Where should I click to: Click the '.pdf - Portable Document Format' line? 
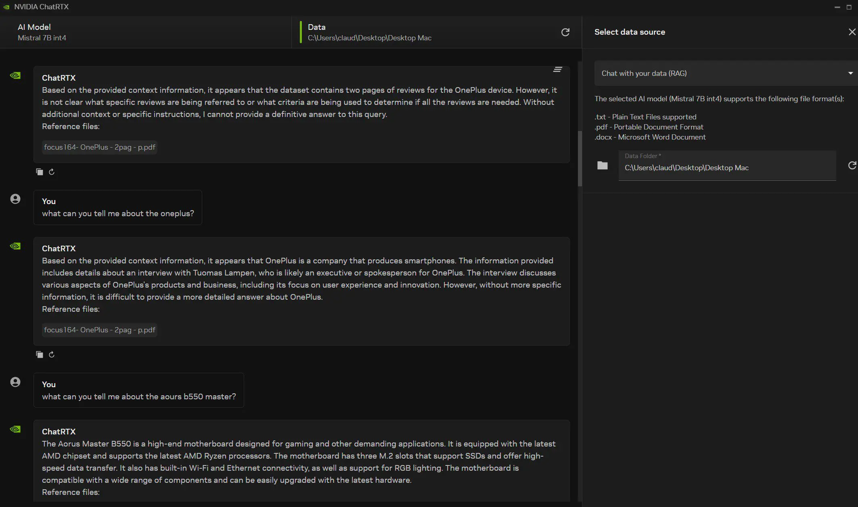pos(649,127)
